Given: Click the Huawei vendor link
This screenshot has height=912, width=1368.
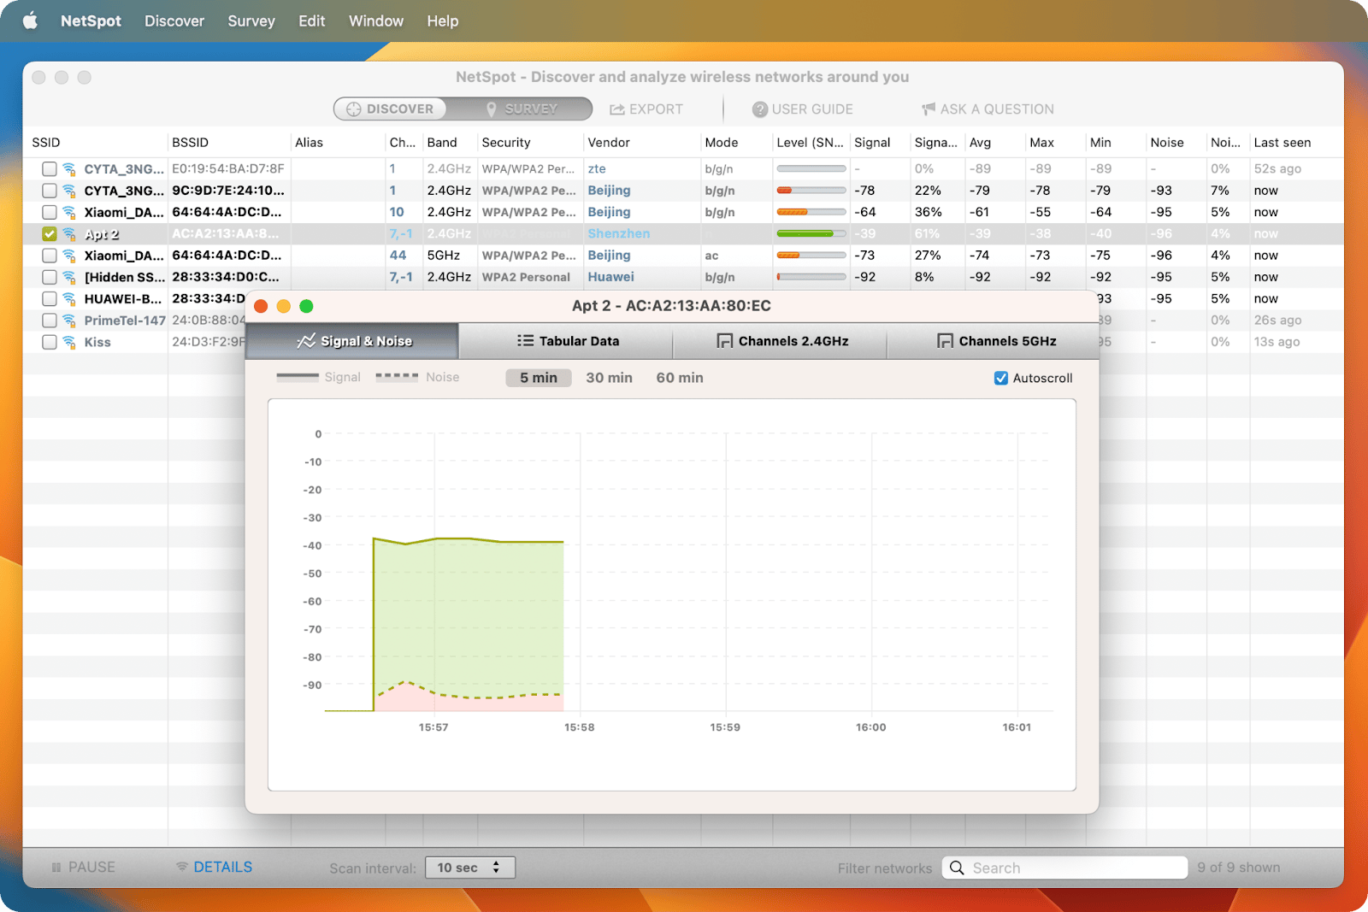Looking at the screenshot, I should click(x=611, y=277).
